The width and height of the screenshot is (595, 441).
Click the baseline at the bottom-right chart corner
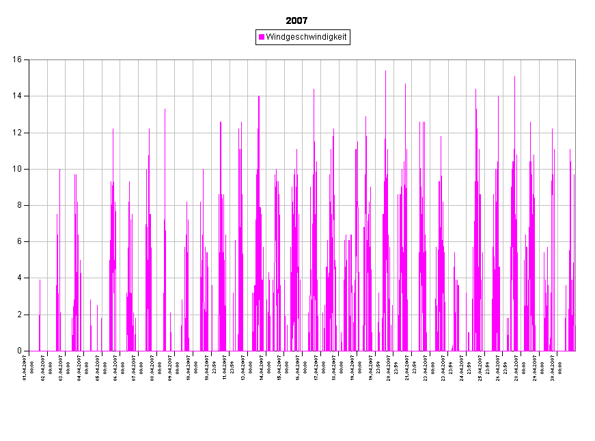pyautogui.click(x=575, y=351)
